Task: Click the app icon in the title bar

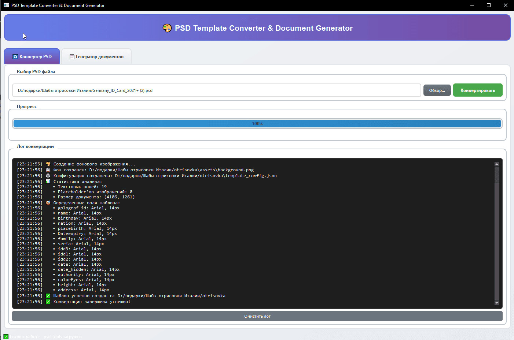Action: coord(6,5)
